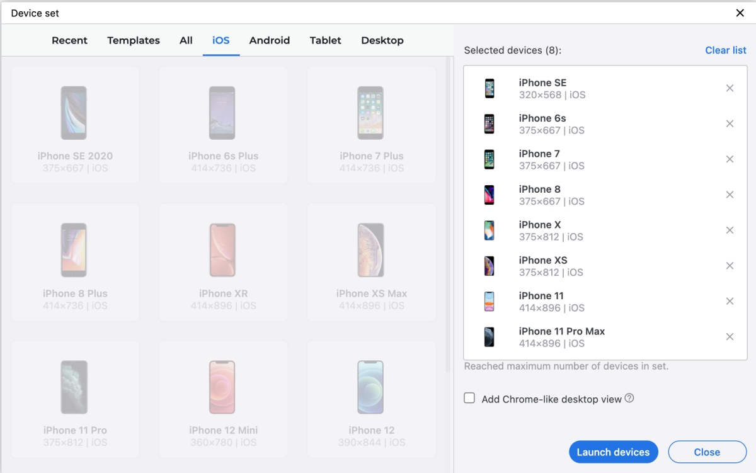Open the Tablet tab
This screenshot has width=756, height=473.
326,40
